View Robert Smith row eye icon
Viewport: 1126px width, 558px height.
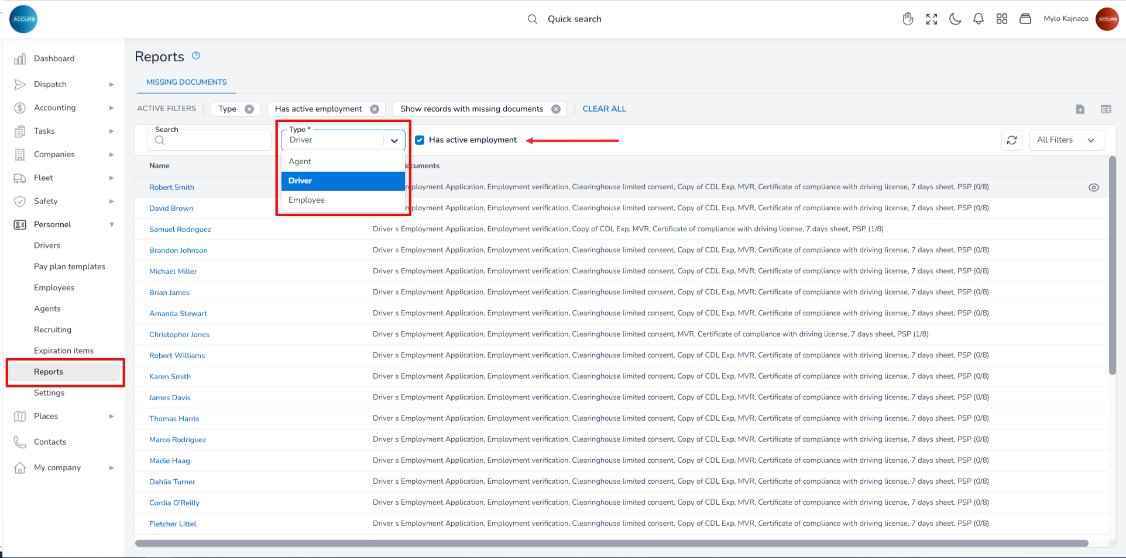coord(1093,188)
